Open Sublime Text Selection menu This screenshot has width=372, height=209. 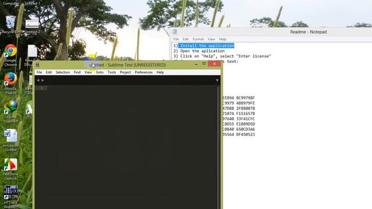pyautogui.click(x=63, y=72)
